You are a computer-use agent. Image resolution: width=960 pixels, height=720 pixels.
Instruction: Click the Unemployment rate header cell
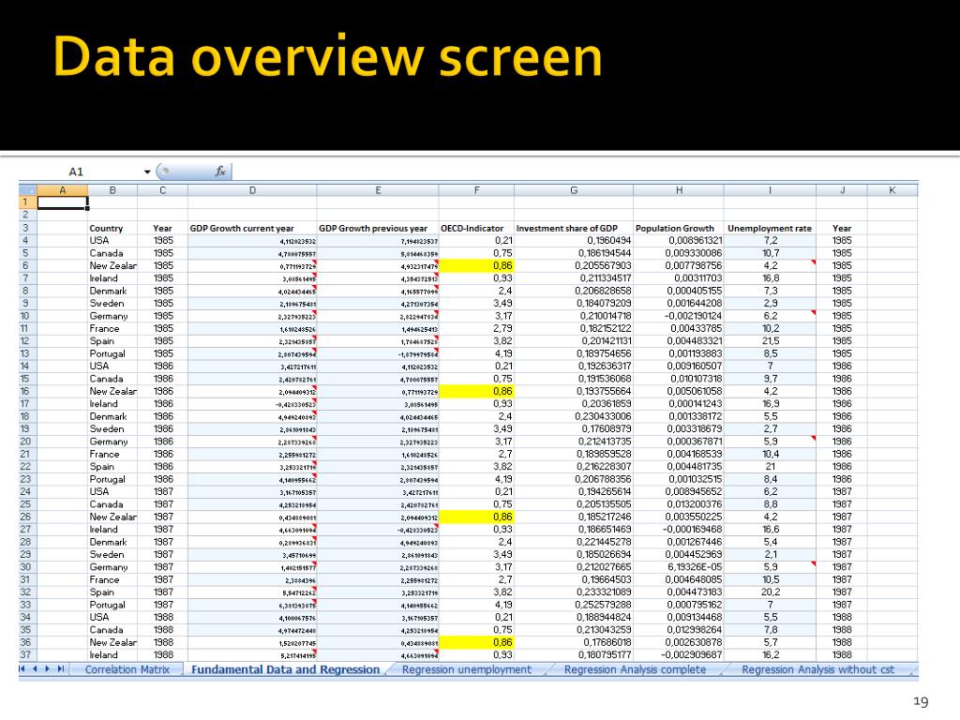[x=770, y=229]
